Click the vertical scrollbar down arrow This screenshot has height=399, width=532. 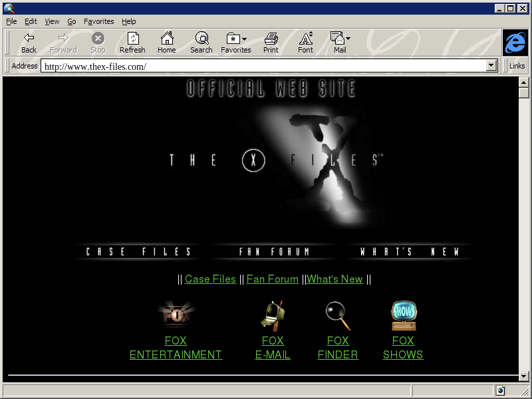523,376
